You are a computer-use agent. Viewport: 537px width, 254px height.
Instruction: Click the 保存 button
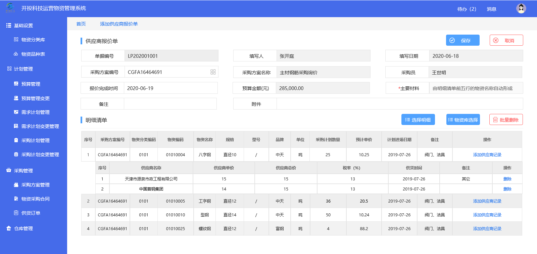[x=462, y=40]
